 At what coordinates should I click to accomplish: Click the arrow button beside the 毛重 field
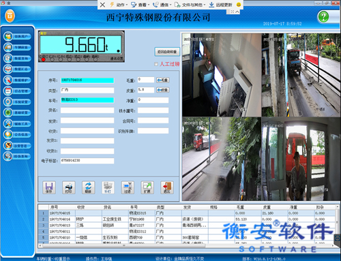coord(163,80)
